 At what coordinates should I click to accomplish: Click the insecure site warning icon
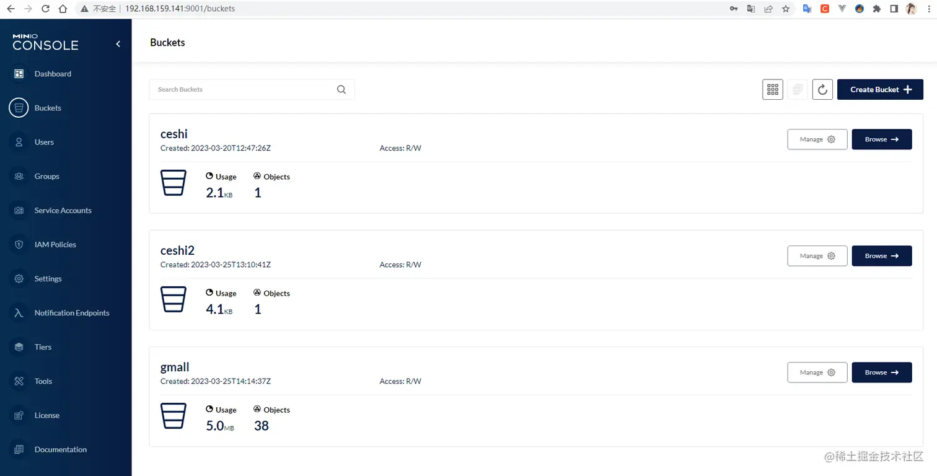point(84,9)
